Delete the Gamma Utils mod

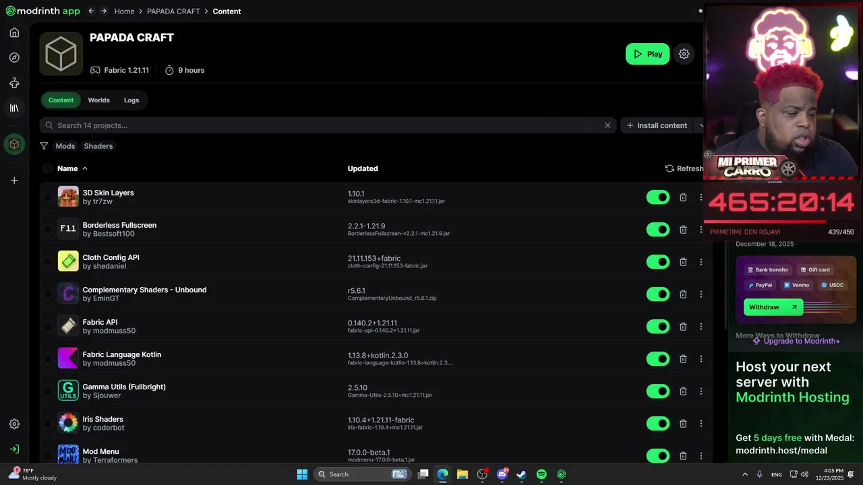click(x=683, y=391)
